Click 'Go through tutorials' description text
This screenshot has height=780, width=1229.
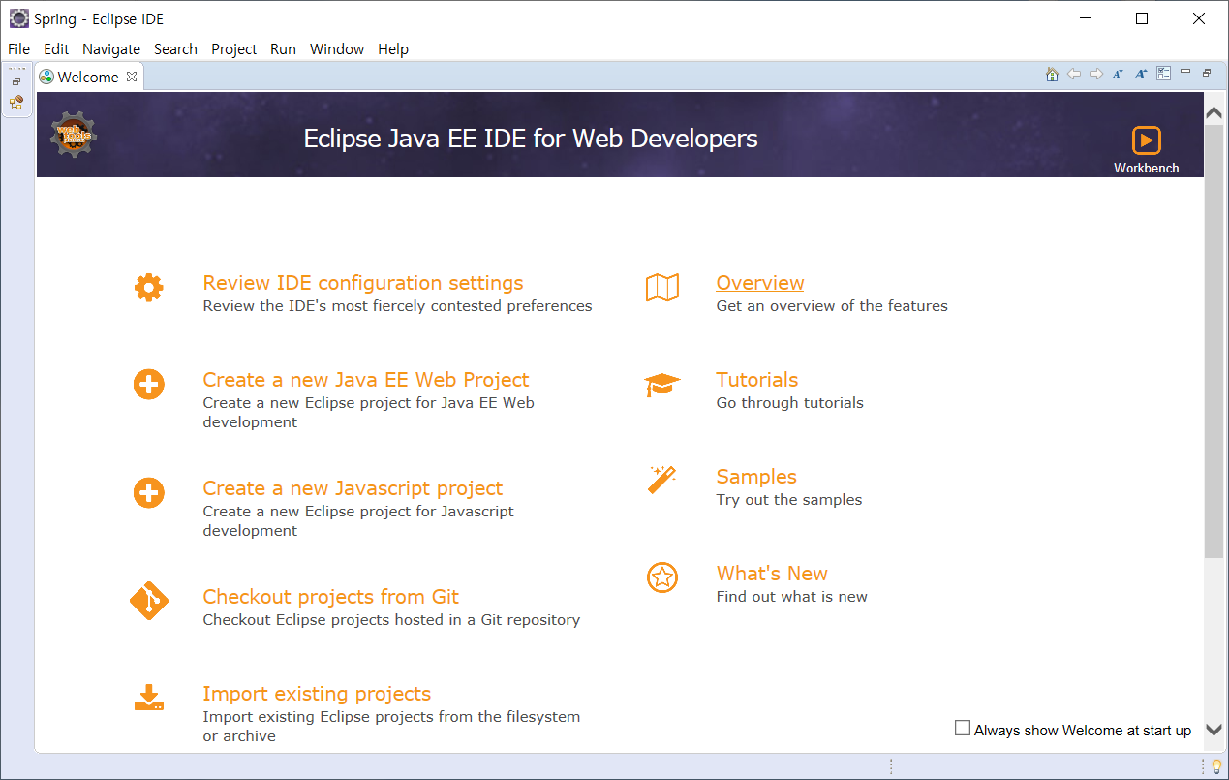click(790, 403)
